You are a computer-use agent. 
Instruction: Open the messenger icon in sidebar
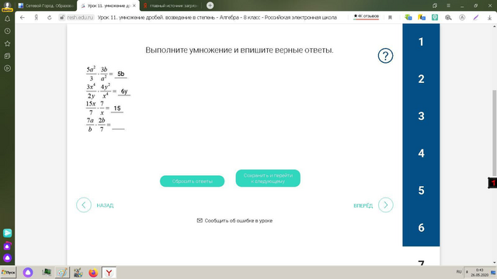pos(7,233)
